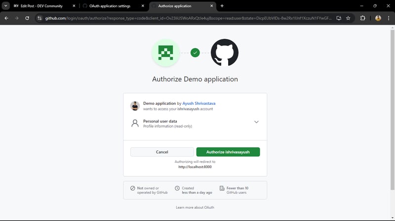View site information icon in address bar
This screenshot has height=221, width=395.
click(39, 18)
